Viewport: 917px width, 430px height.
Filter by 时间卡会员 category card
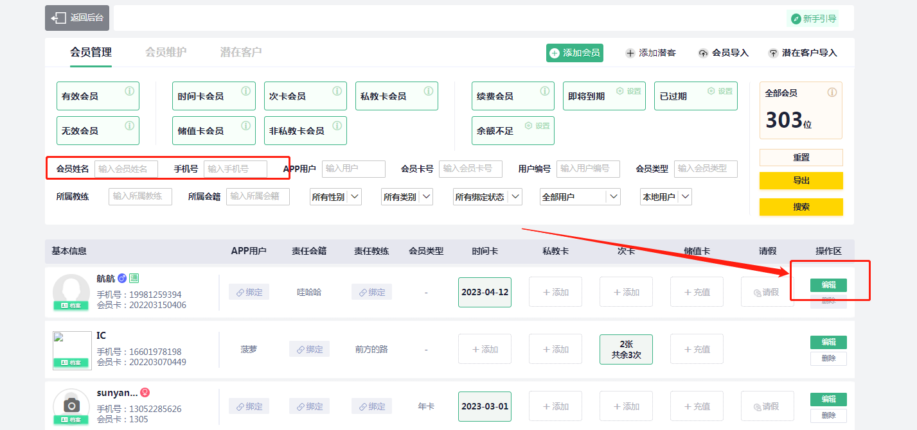[213, 96]
